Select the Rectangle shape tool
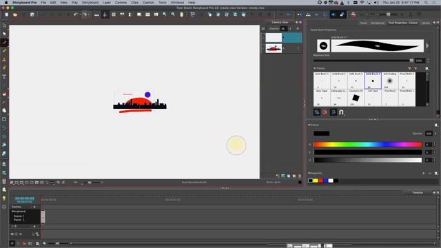This screenshot has width=441, height=248. point(4,119)
